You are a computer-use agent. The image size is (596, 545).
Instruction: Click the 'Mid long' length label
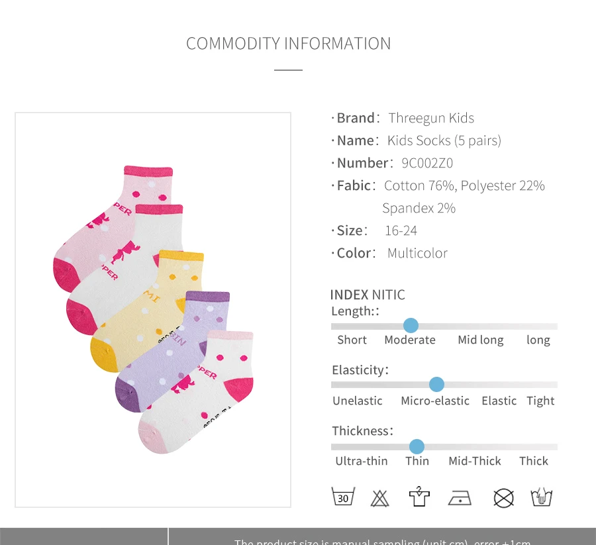pyautogui.click(x=481, y=340)
